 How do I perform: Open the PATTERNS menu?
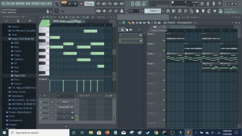tap(20, 3)
